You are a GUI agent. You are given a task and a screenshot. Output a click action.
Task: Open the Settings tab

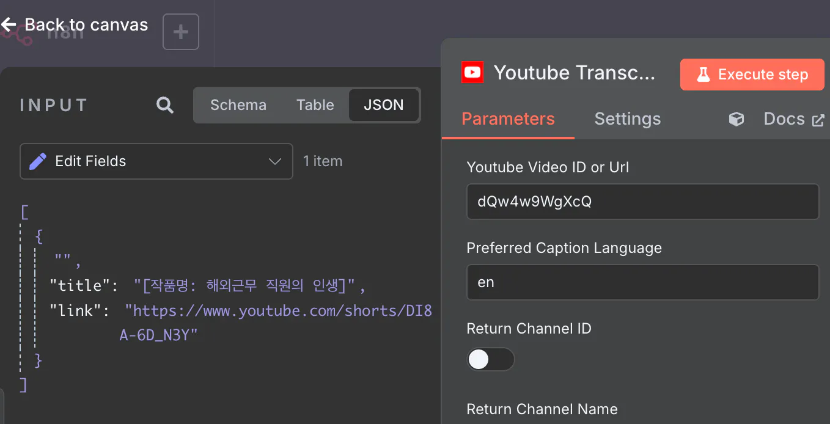pos(628,119)
